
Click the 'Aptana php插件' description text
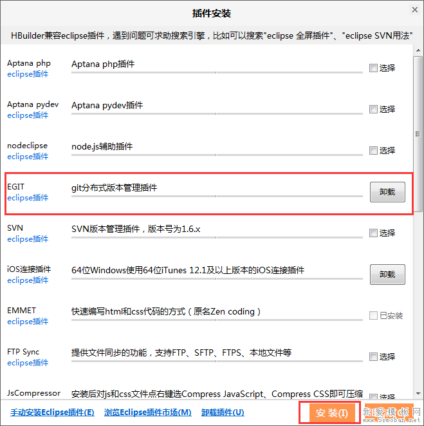click(x=103, y=64)
